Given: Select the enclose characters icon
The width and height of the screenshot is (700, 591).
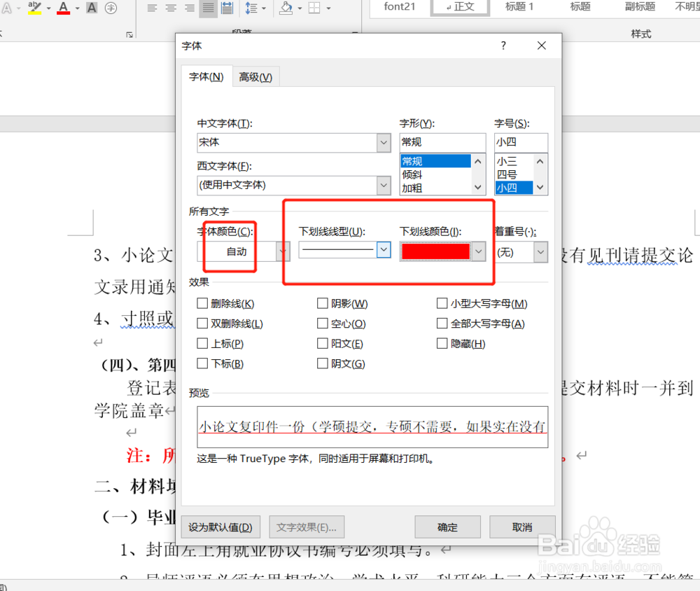Looking at the screenshot, I should click(x=112, y=8).
